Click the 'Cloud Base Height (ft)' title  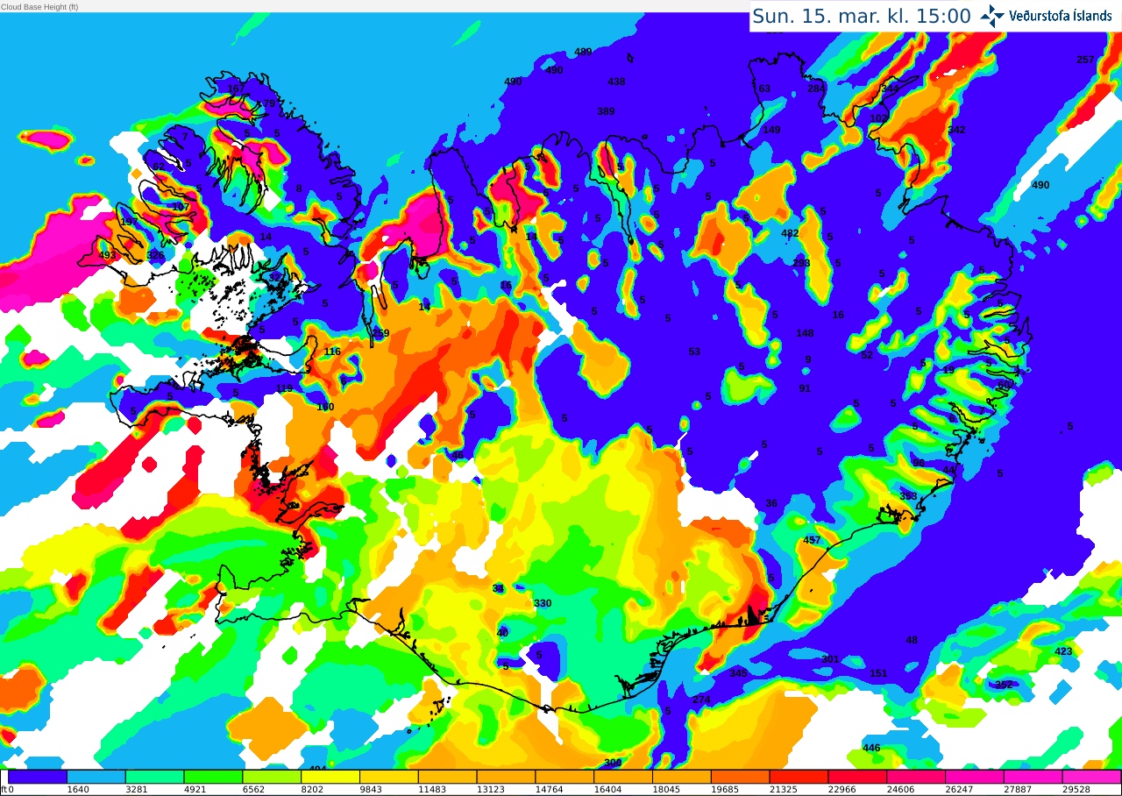coord(39,6)
